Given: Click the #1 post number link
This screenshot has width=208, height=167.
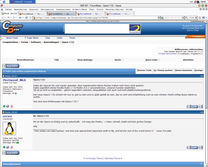Looking at the screenshot, I should 202,76.
